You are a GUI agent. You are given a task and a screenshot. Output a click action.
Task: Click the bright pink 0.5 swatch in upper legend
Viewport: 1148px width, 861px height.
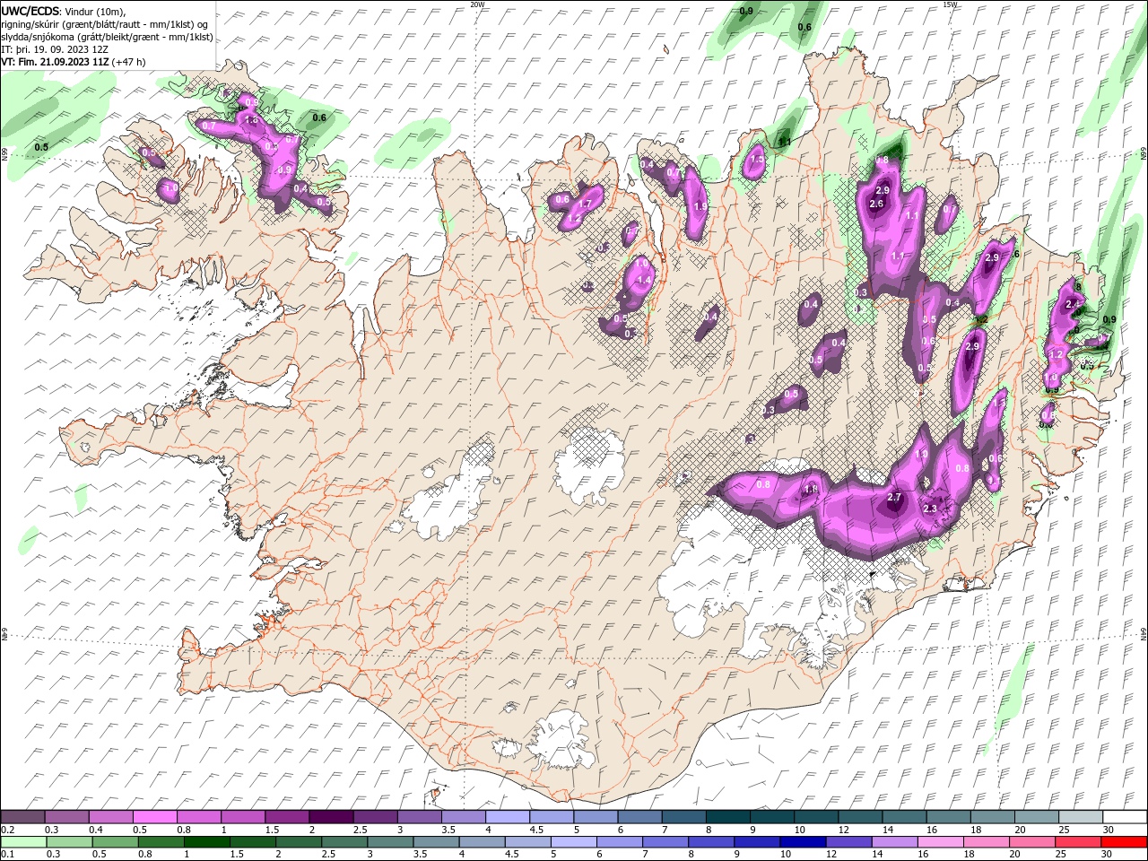tap(154, 817)
